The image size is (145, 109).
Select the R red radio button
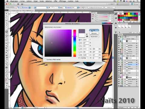tap(79, 49)
